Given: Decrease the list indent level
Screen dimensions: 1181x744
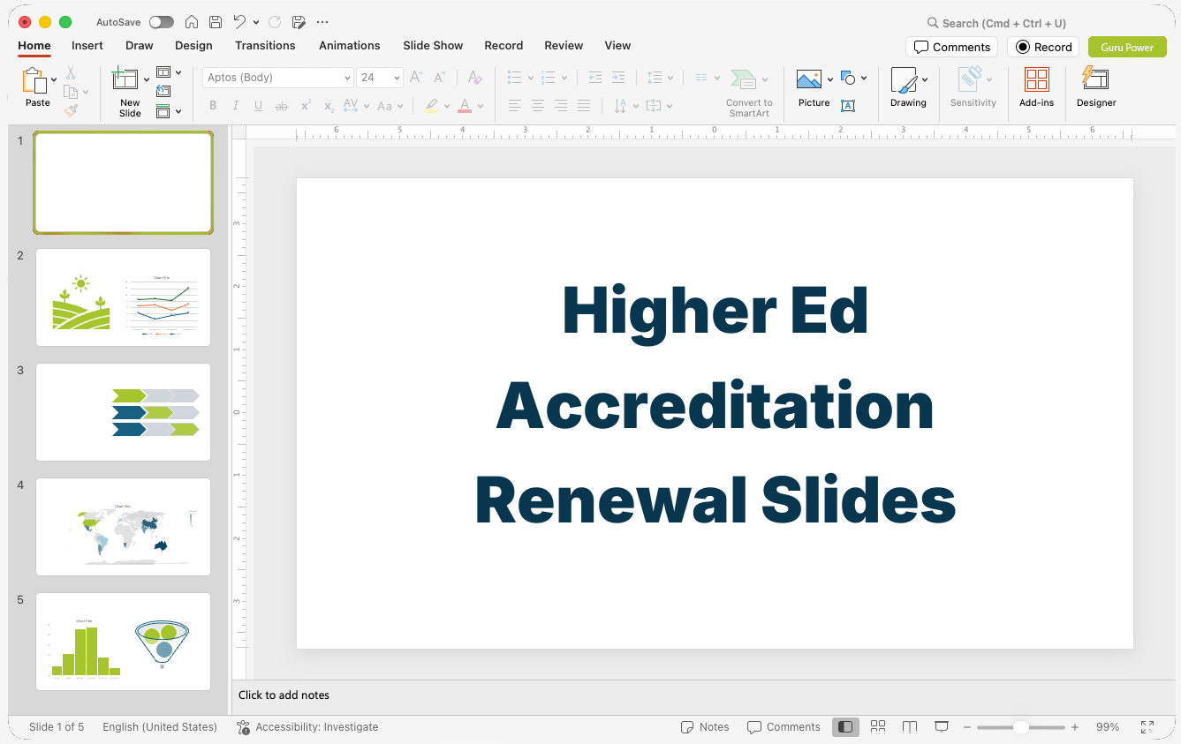Looking at the screenshot, I should pos(595,78).
